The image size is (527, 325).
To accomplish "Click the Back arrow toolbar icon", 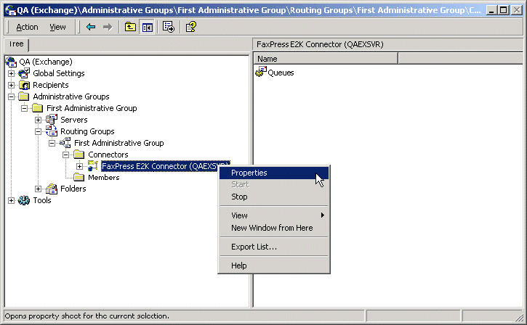I will pos(91,27).
